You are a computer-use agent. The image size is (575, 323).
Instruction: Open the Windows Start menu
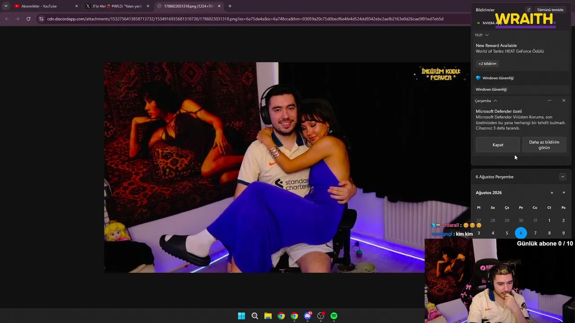coord(241,316)
